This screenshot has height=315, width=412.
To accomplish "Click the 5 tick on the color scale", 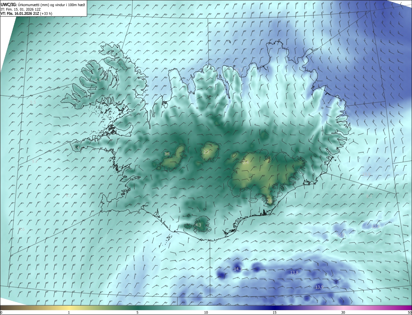I will pyautogui.click(x=137, y=312).
